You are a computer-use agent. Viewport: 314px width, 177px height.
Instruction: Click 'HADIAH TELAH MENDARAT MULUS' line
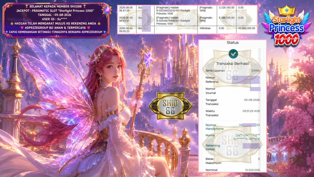pos(55,23)
